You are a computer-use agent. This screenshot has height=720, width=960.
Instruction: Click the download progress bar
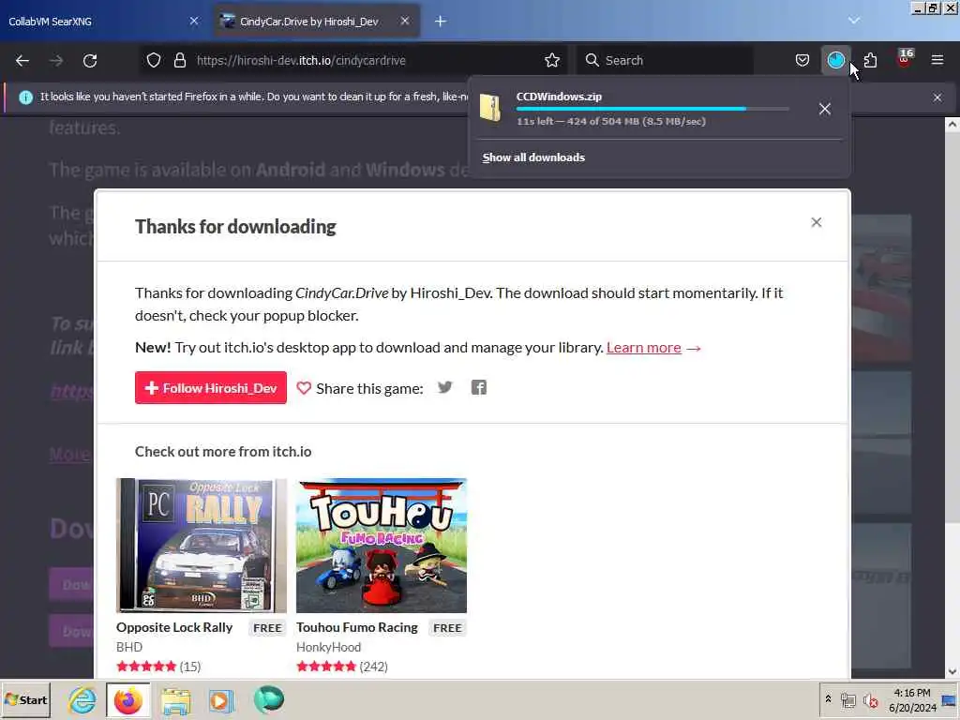click(x=652, y=109)
